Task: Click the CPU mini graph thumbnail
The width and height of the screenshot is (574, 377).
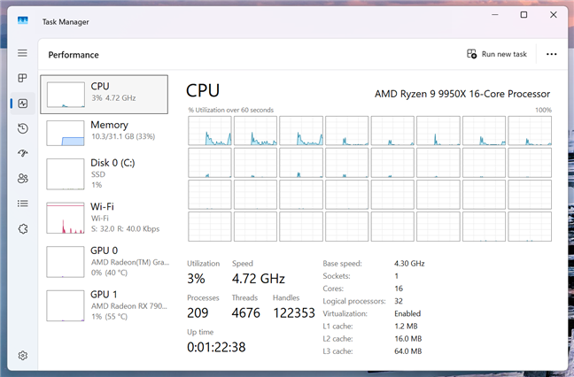Action: (x=66, y=95)
